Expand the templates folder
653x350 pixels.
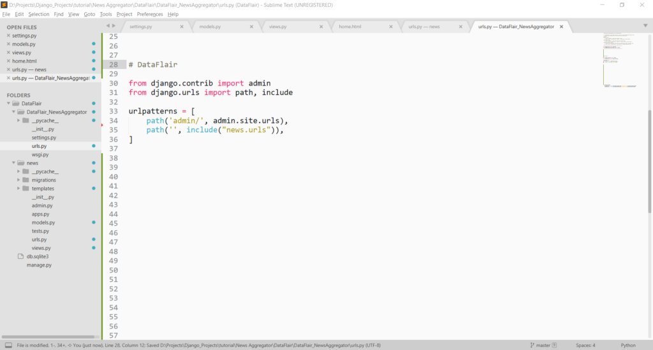tap(19, 189)
